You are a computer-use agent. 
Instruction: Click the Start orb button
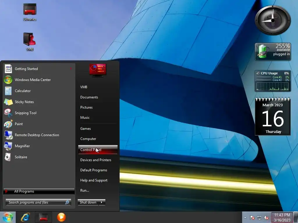pos(8,217)
